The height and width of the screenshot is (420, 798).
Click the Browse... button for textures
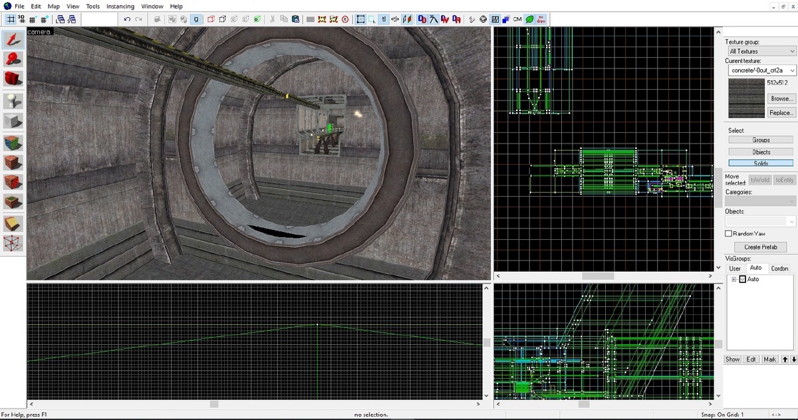click(781, 98)
